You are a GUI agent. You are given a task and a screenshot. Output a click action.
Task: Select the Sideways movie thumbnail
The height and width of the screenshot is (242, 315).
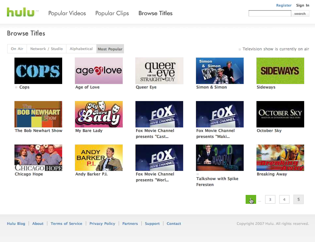coord(280,71)
